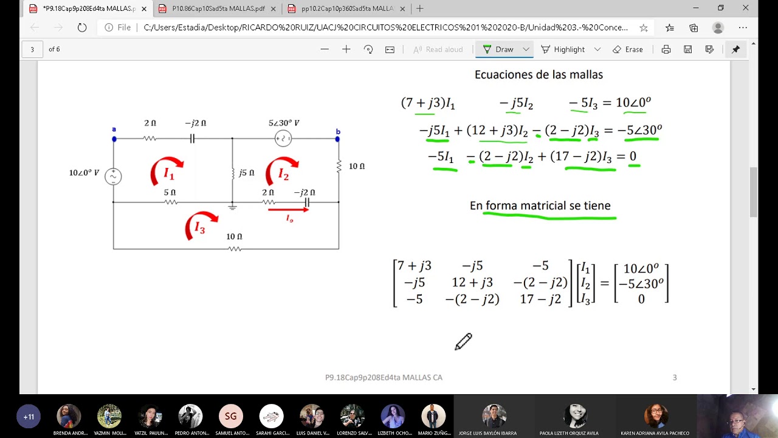
Task: Select participant Yazmin Moli. avatar
Action: [x=109, y=416]
